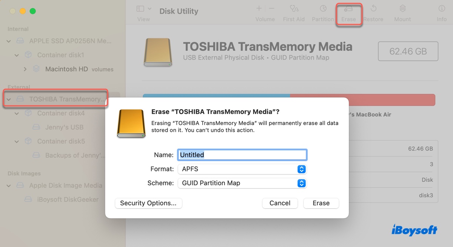
Task: Open the Format dropdown showing APFS
Action: (242, 169)
